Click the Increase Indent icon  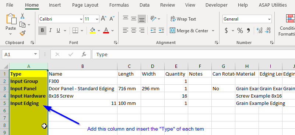pos(161,30)
